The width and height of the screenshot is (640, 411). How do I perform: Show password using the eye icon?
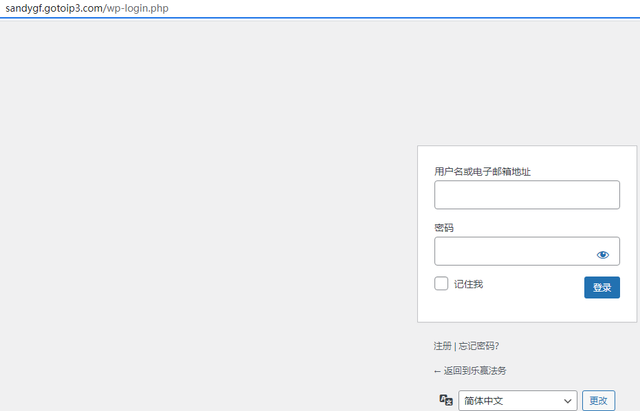pos(603,255)
